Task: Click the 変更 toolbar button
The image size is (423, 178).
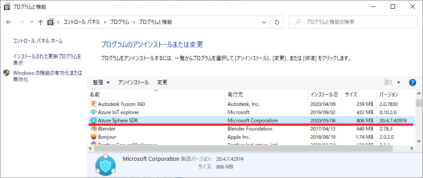Action: (x=162, y=83)
